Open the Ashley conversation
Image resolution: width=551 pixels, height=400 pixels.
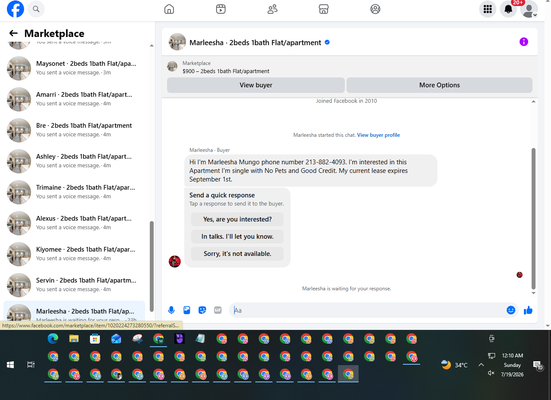coord(74,161)
